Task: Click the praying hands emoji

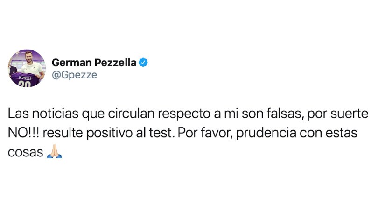Action: [55, 151]
